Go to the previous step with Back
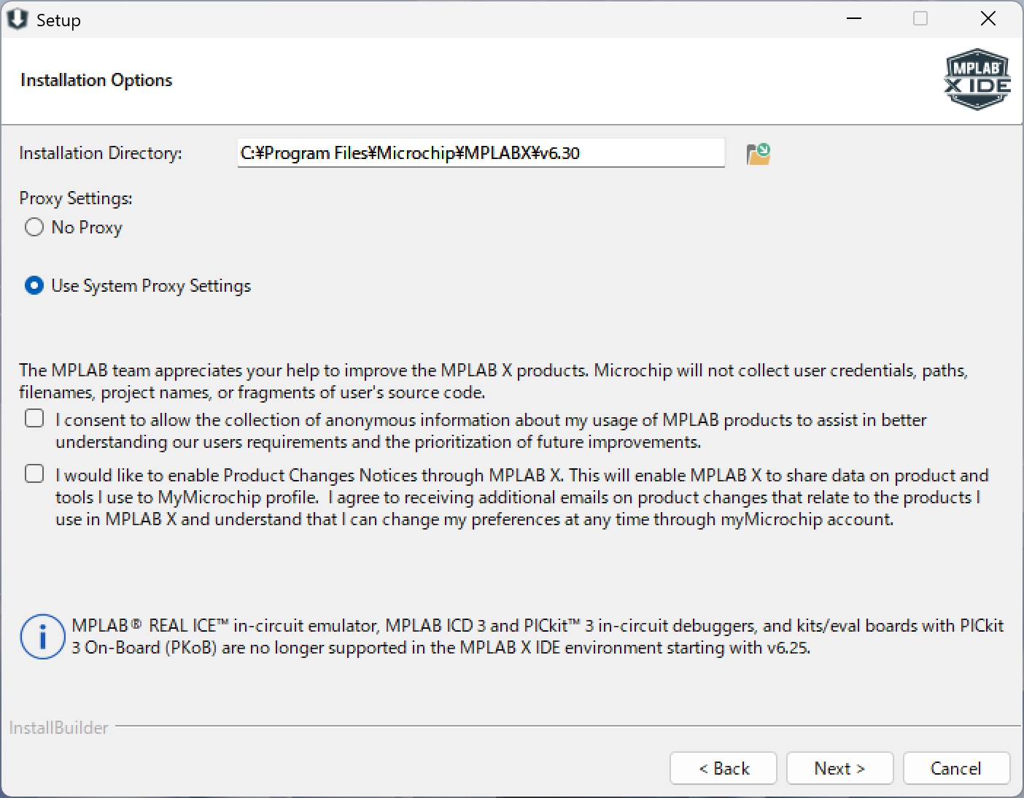The image size is (1024, 798). (724, 768)
